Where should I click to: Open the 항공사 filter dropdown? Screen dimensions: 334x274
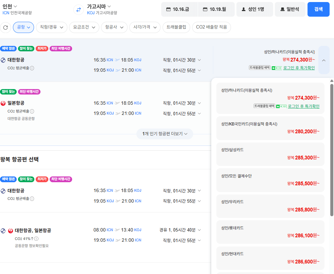114,27
